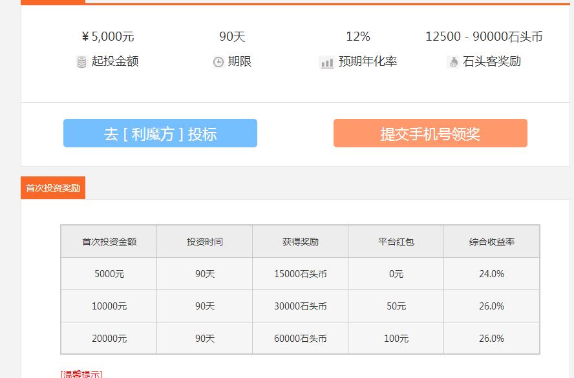
Task: Click the ¥5,000元 minimum amount text
Action: [108, 37]
